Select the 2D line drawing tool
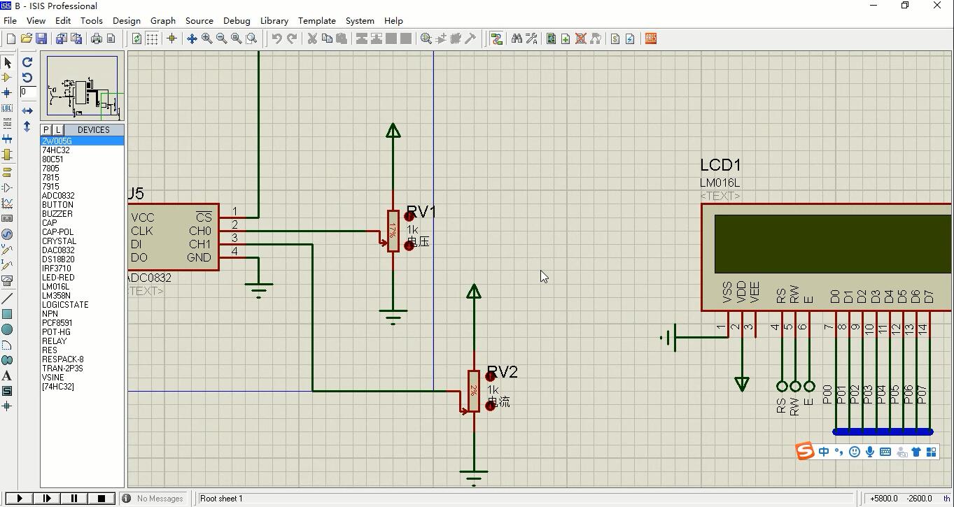 tap(7, 299)
